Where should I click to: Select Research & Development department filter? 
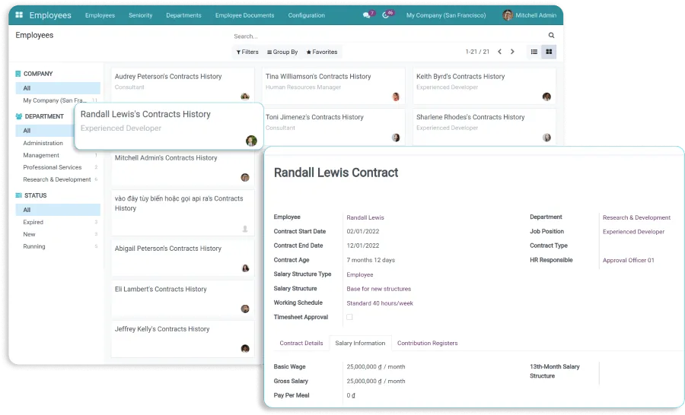(x=57, y=179)
